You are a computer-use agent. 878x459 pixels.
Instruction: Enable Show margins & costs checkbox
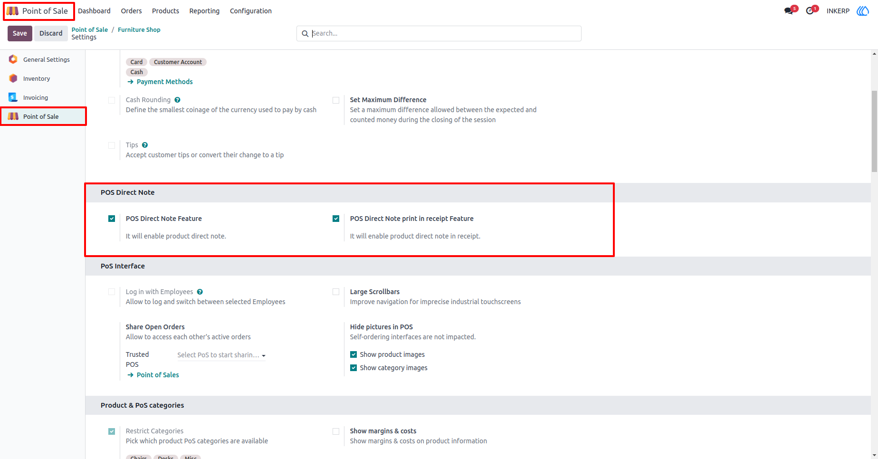336,431
